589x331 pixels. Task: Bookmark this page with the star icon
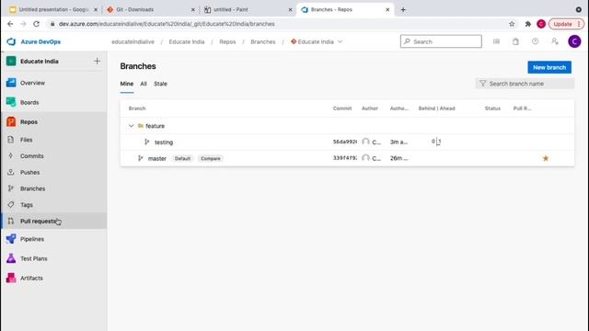point(512,24)
